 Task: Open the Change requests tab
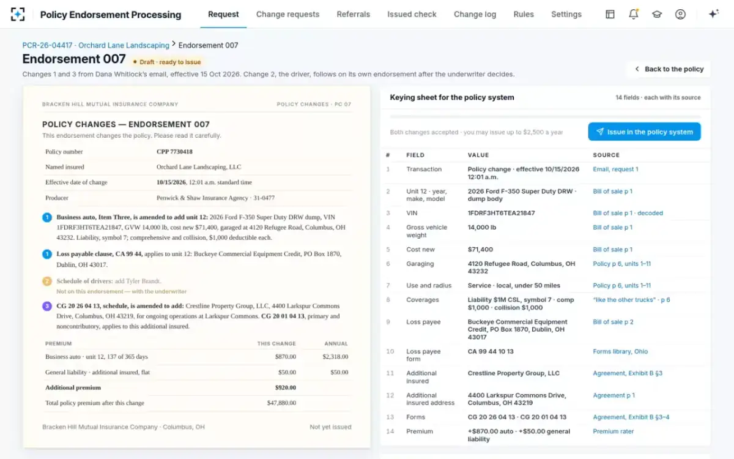[x=287, y=14]
